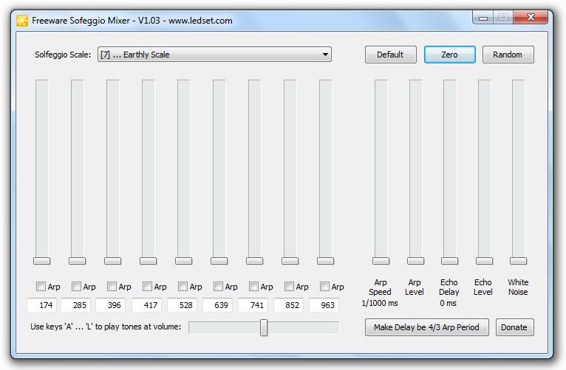The width and height of the screenshot is (566, 370).
Task: Randomize sliders with the Random button
Action: (508, 55)
